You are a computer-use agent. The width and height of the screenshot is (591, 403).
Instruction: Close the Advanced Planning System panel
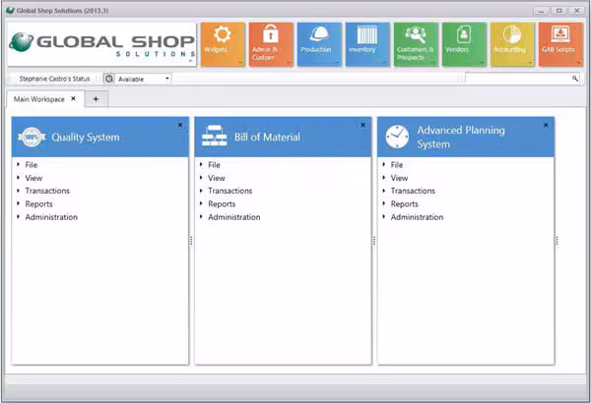[546, 125]
